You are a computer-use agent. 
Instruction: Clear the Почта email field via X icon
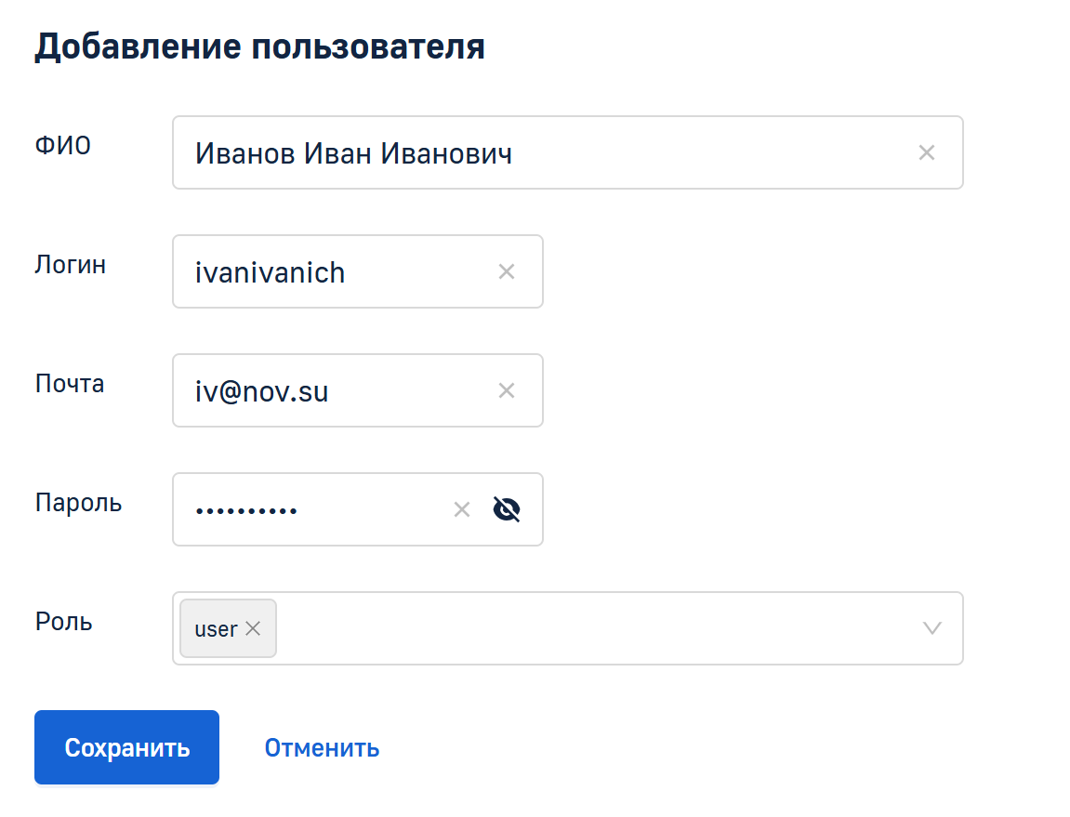(506, 391)
